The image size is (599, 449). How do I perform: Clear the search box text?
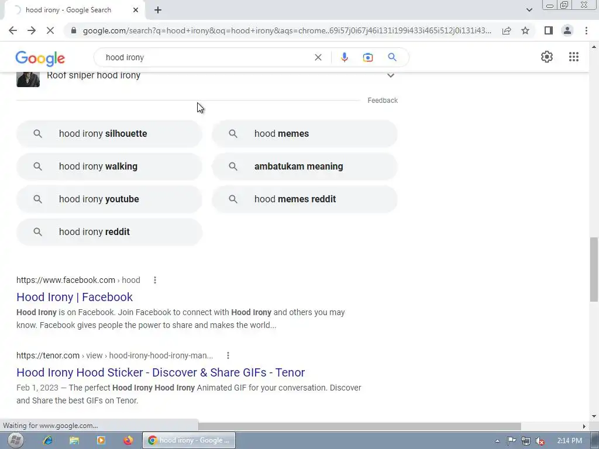[318, 57]
